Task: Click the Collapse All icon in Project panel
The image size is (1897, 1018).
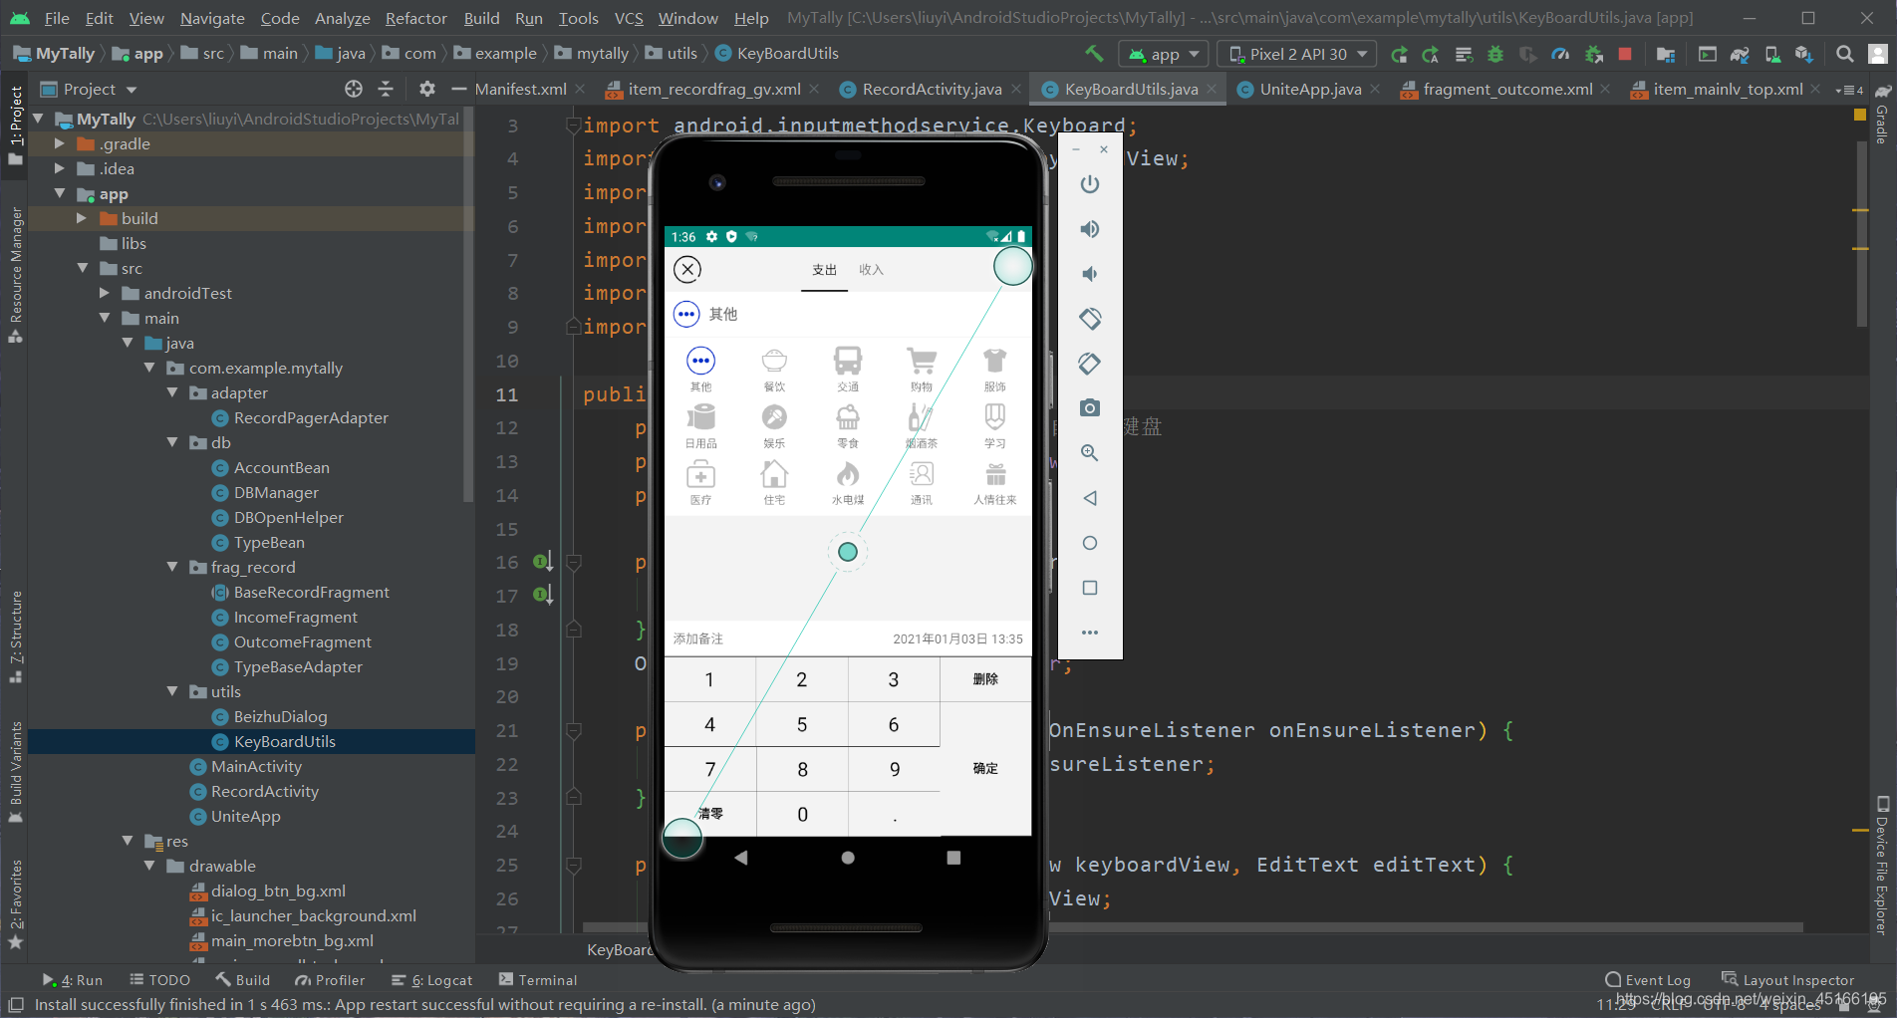Action: click(x=386, y=90)
